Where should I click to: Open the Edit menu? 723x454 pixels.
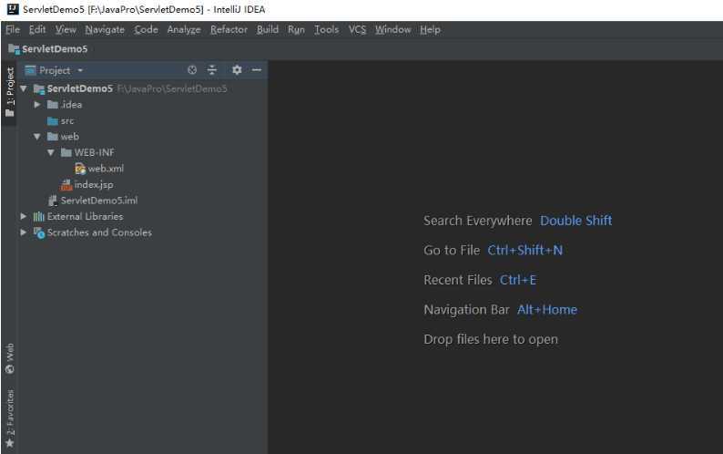coord(37,29)
